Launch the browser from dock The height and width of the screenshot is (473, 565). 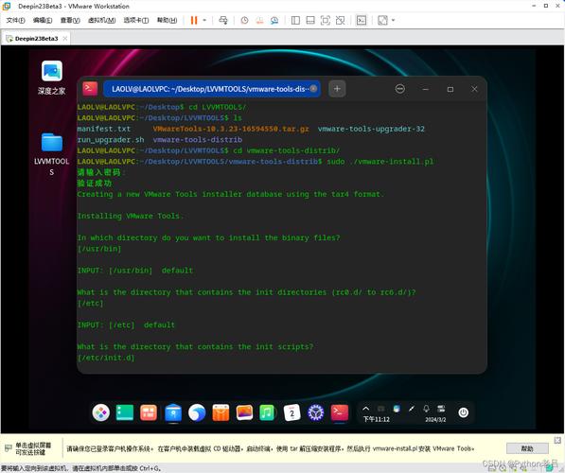click(x=197, y=412)
